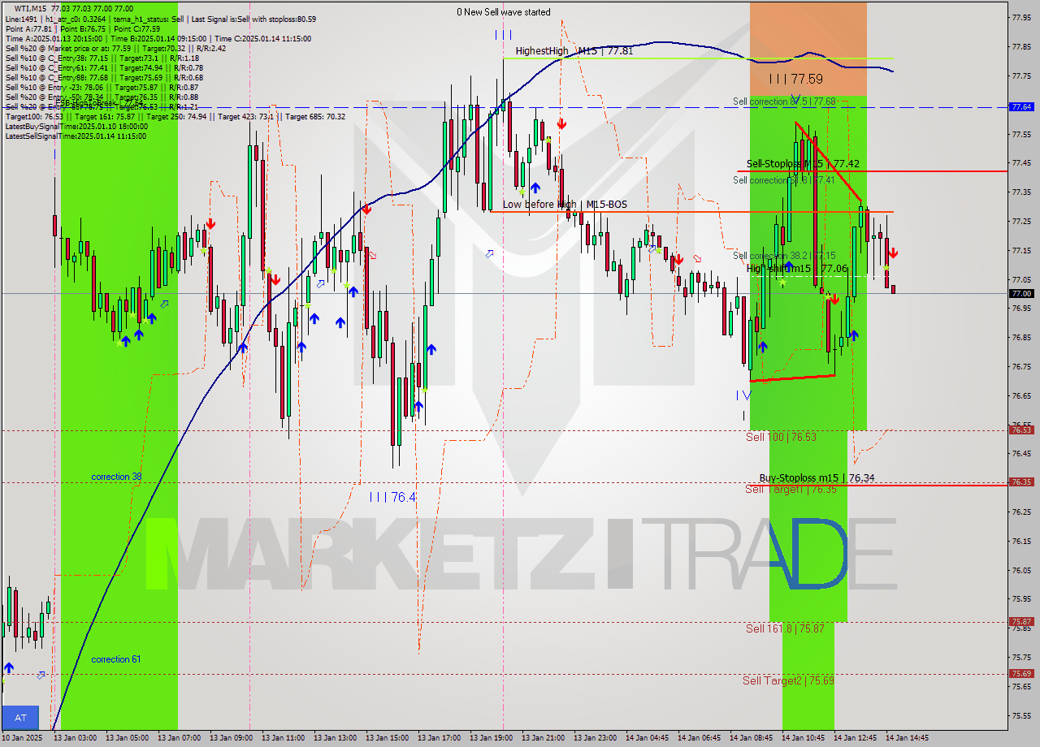The width and height of the screenshot is (1040, 747).
Task: Click the 'WTI,M15' symbol header text
Action: 32,8
